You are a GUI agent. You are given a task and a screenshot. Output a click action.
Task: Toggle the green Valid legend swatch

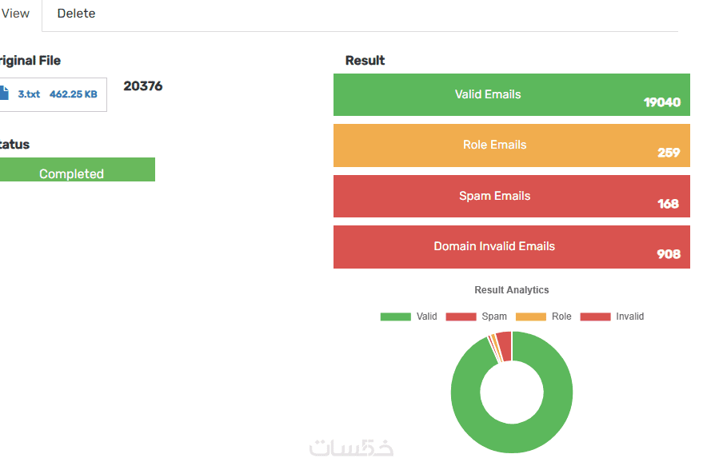tap(395, 317)
